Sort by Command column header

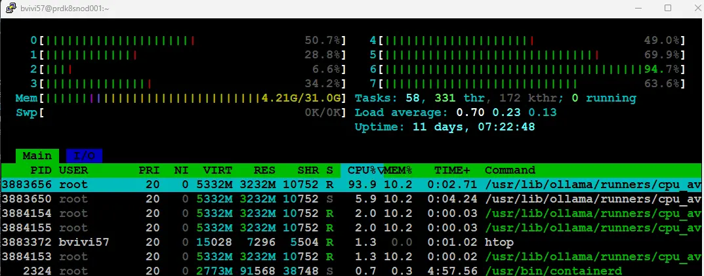(510, 170)
